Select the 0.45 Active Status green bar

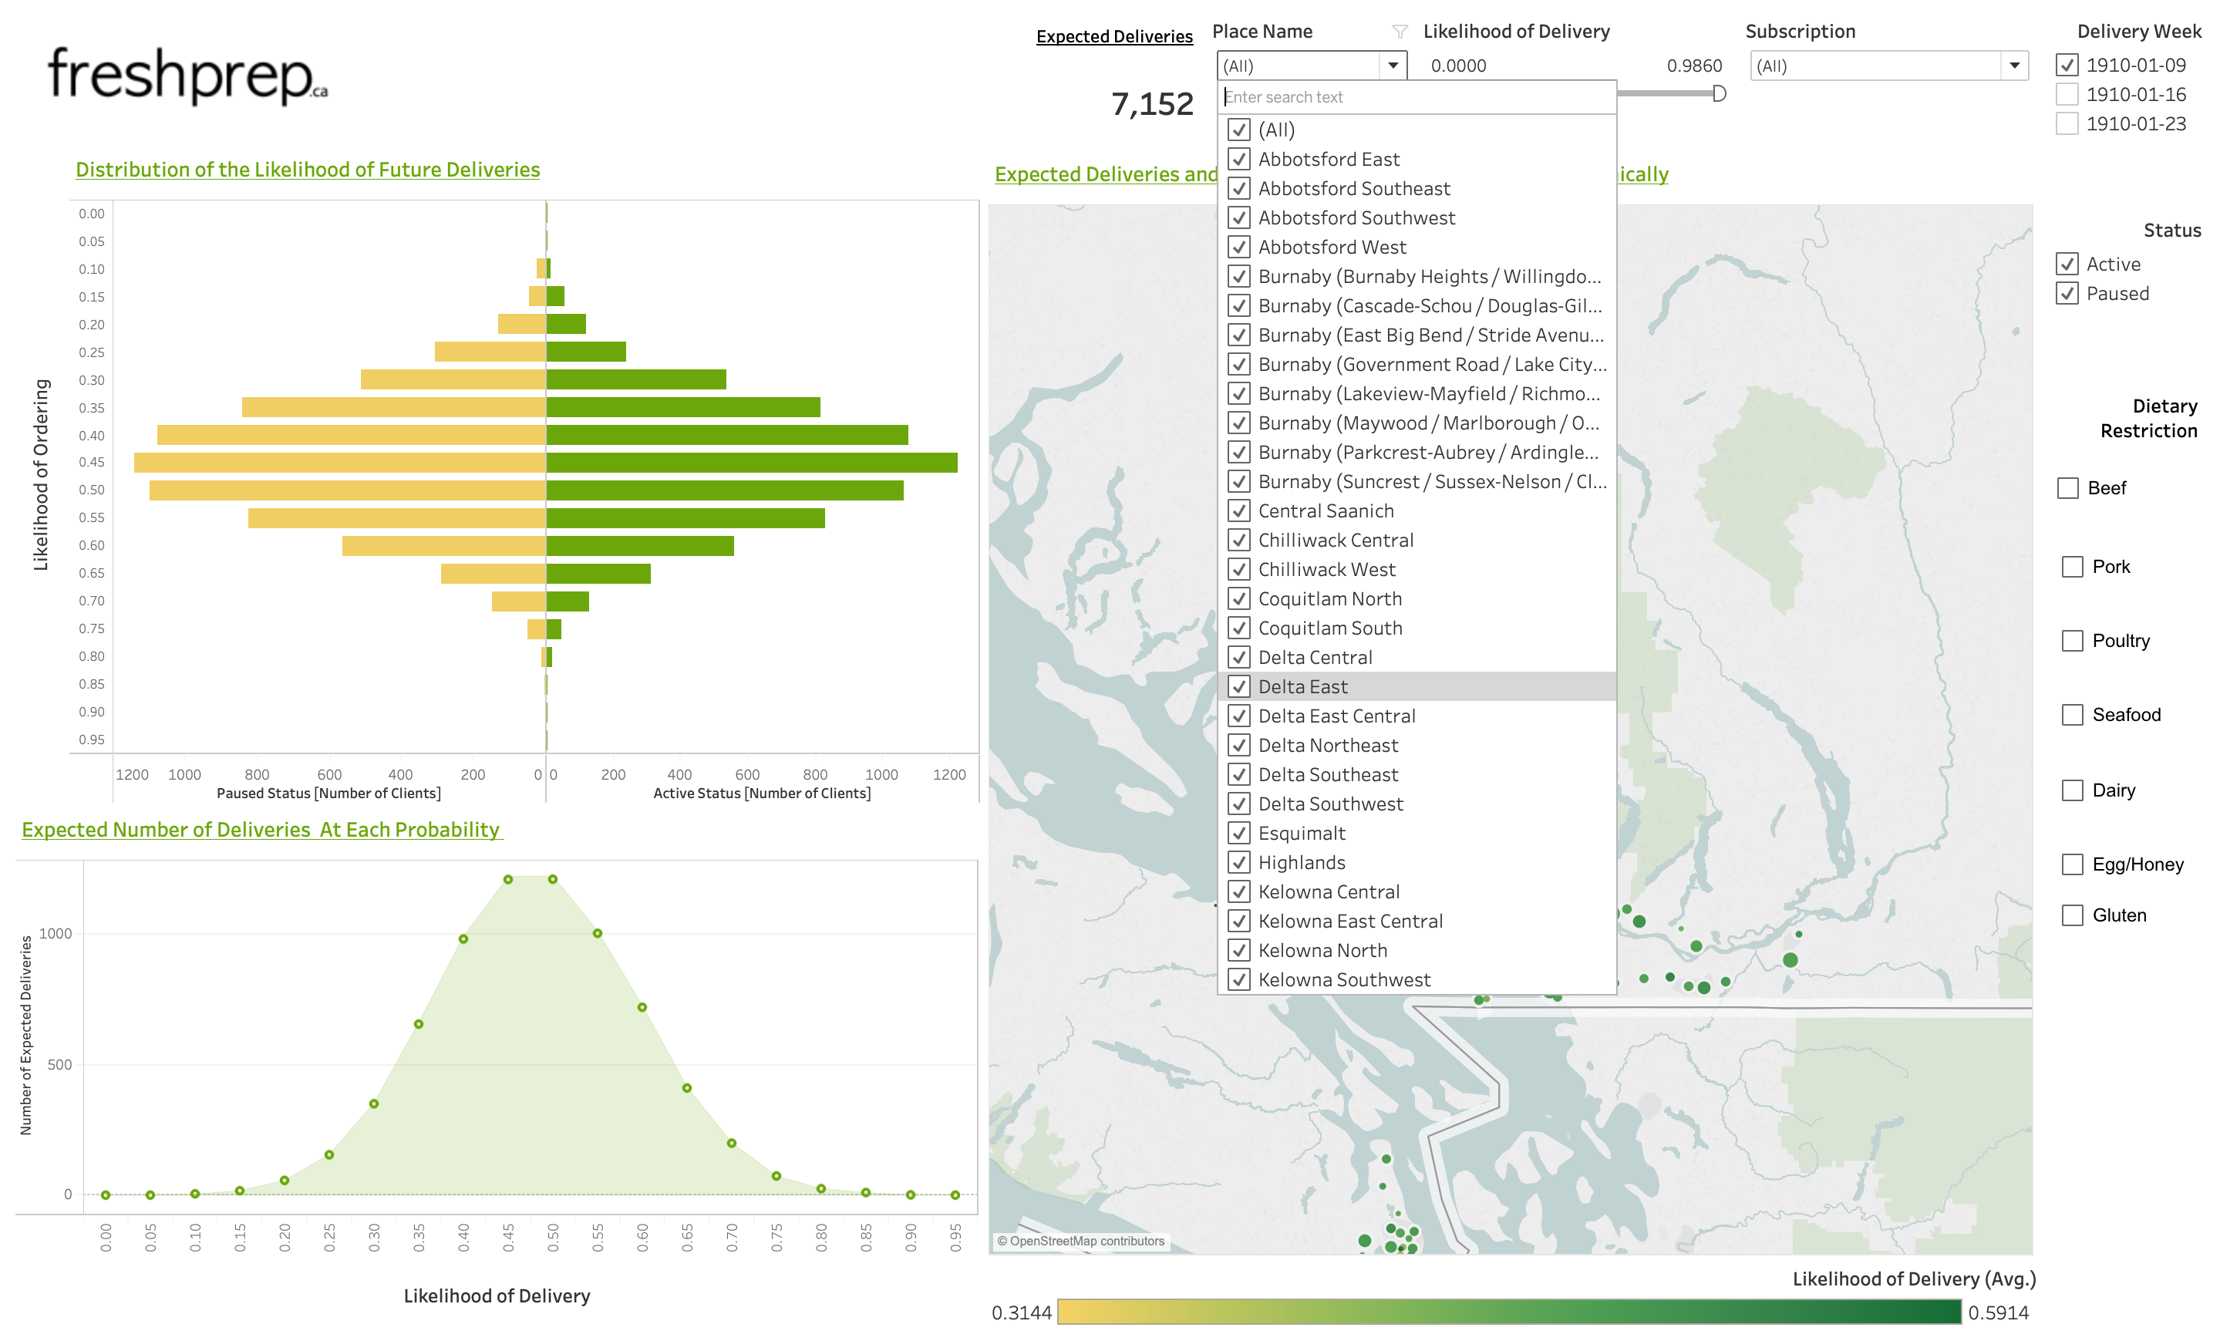(753, 463)
